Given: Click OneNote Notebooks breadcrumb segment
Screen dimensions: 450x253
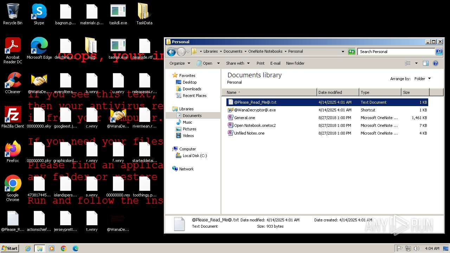Looking at the screenshot, I should tap(265, 51).
